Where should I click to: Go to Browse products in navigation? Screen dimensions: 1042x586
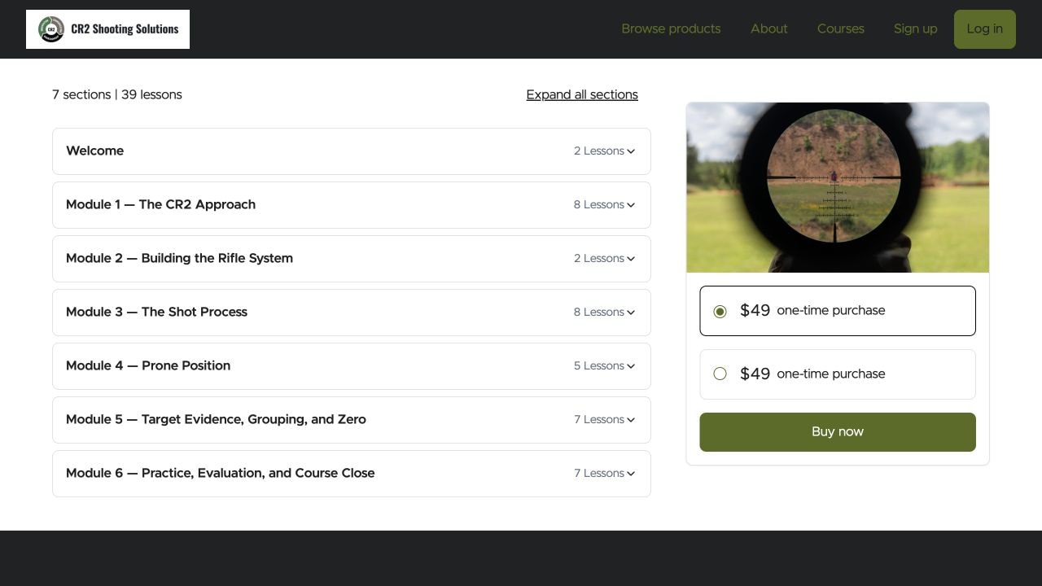(x=671, y=29)
